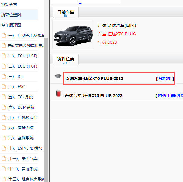The height and width of the screenshot is (182, 183).
Task: Open document (十一)、安全气囊
Action: [x=22, y=158]
